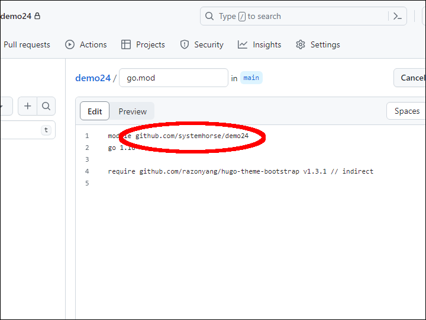The width and height of the screenshot is (426, 320).
Task: Click the demo24 repository name in header
Action: (x=16, y=17)
